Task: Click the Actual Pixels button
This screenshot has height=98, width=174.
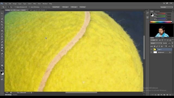Action: coord(56,7)
